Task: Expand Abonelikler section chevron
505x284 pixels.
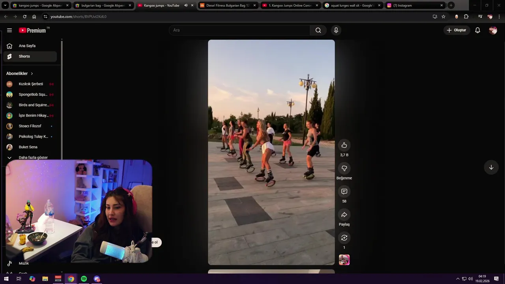Action: click(x=32, y=74)
